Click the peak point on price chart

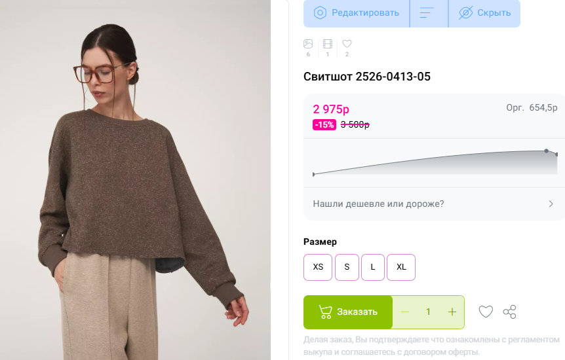(546, 151)
